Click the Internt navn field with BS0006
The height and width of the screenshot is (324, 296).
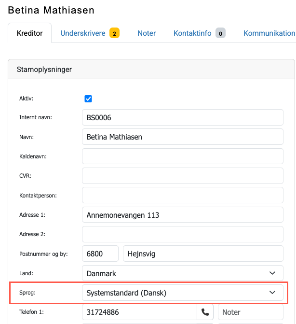(x=183, y=117)
